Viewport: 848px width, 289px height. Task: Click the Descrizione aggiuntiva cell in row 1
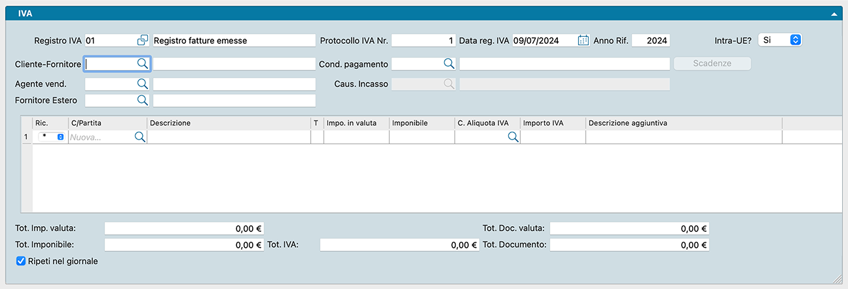tap(683, 137)
